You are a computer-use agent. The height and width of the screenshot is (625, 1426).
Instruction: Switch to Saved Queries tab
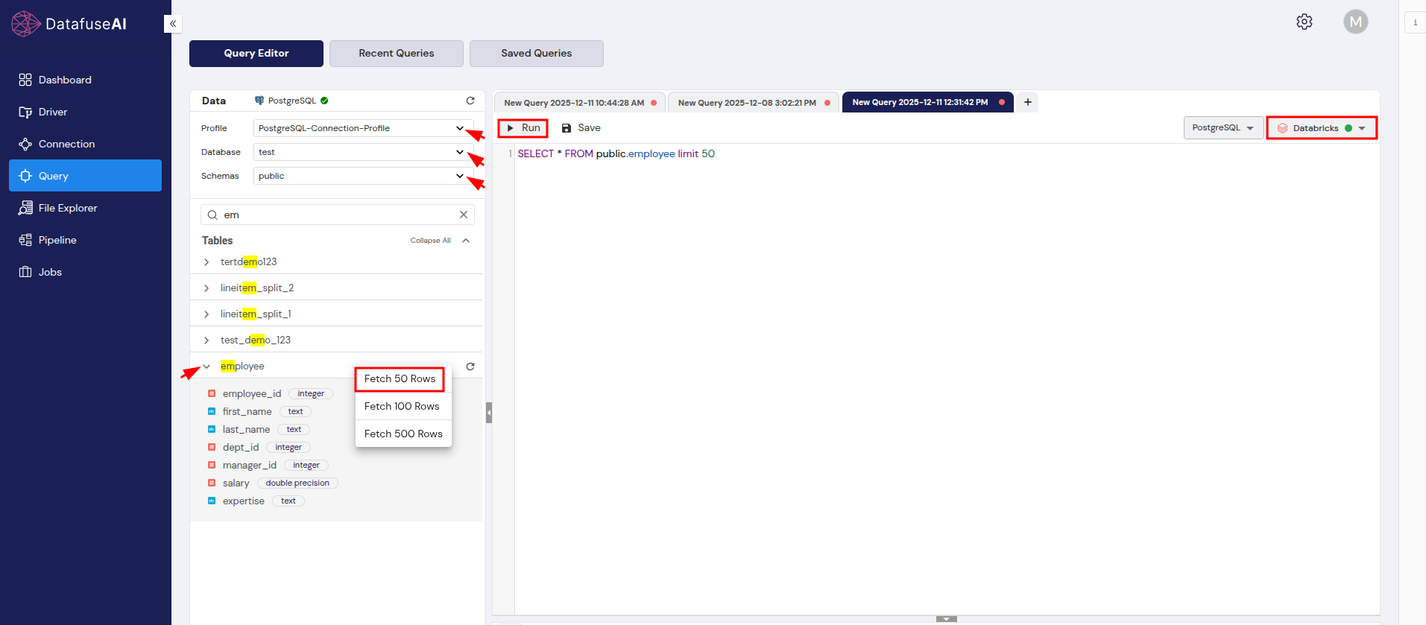point(537,54)
